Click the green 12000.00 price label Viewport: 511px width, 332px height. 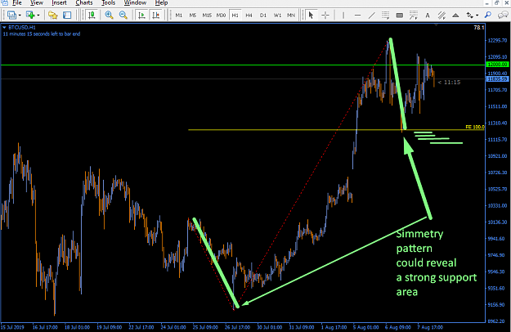click(497, 65)
